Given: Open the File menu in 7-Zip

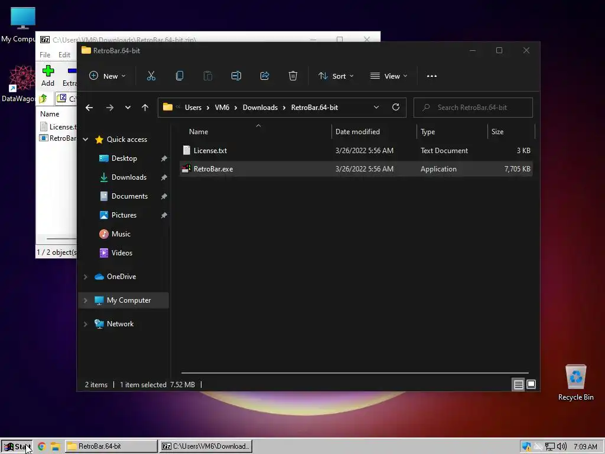Looking at the screenshot, I should coord(45,55).
